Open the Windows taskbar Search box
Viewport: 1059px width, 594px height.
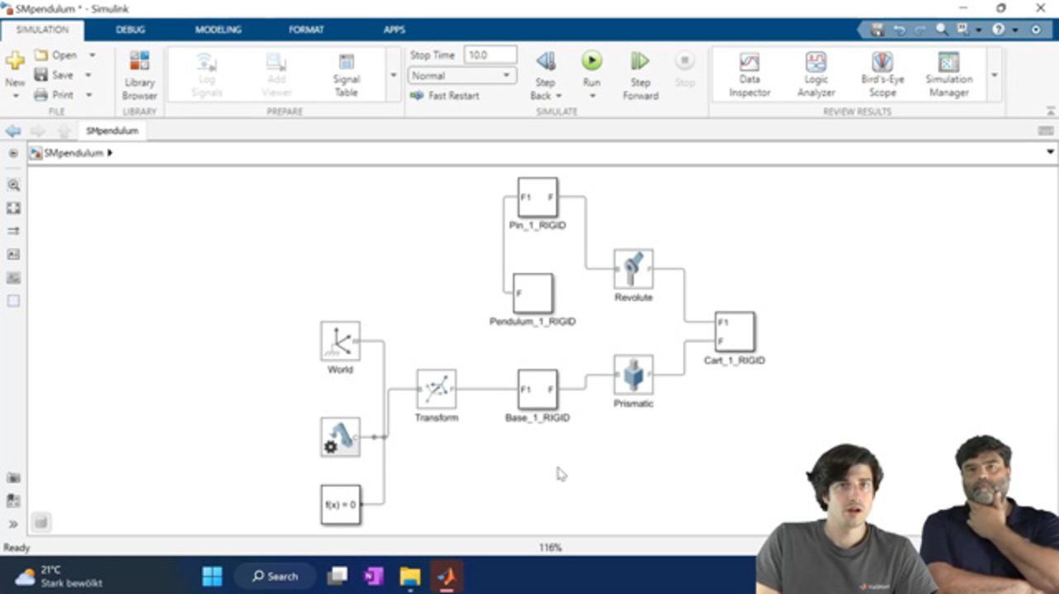tap(275, 576)
